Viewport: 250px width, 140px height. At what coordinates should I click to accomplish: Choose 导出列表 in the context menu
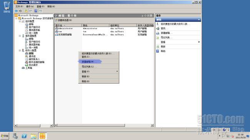(99, 67)
